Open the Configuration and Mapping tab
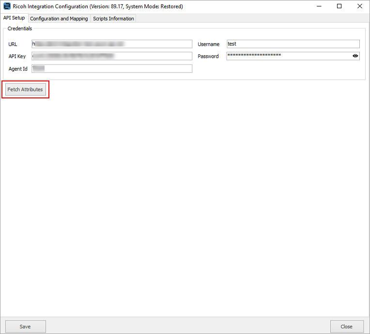 59,18
